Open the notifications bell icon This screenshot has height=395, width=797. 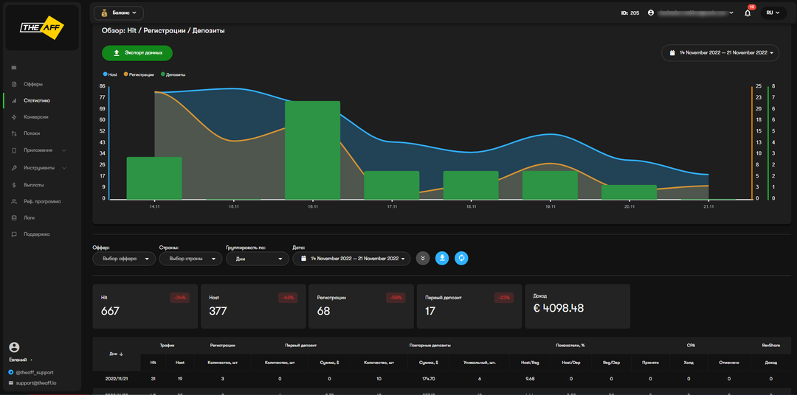point(748,13)
